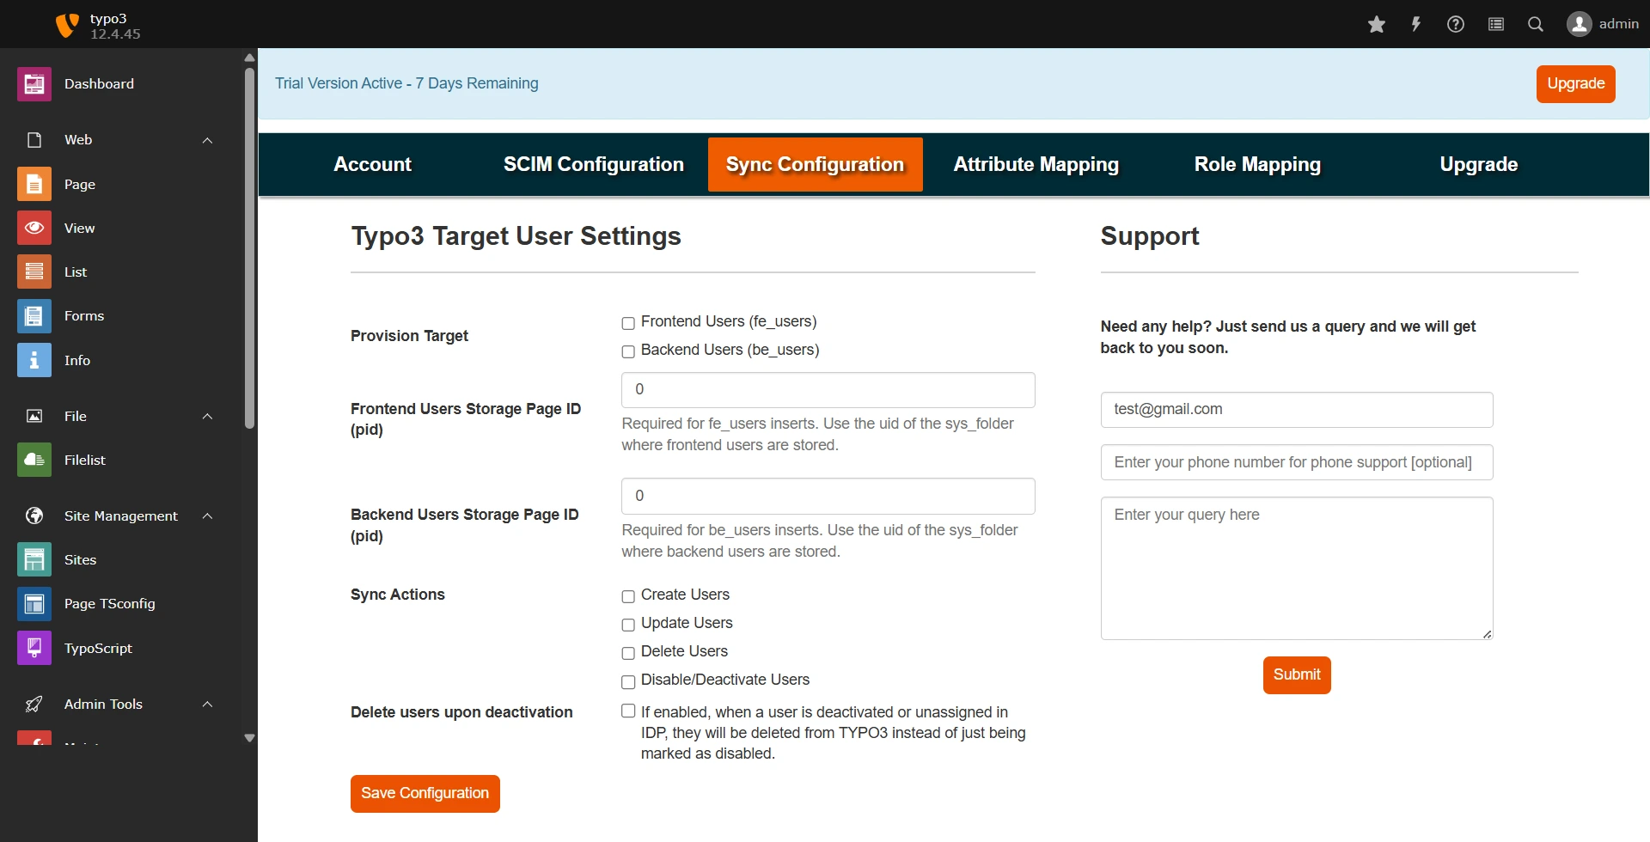Screen dimensions: 1650x842
Task: Click the Save Configuration button
Action: 425,794
